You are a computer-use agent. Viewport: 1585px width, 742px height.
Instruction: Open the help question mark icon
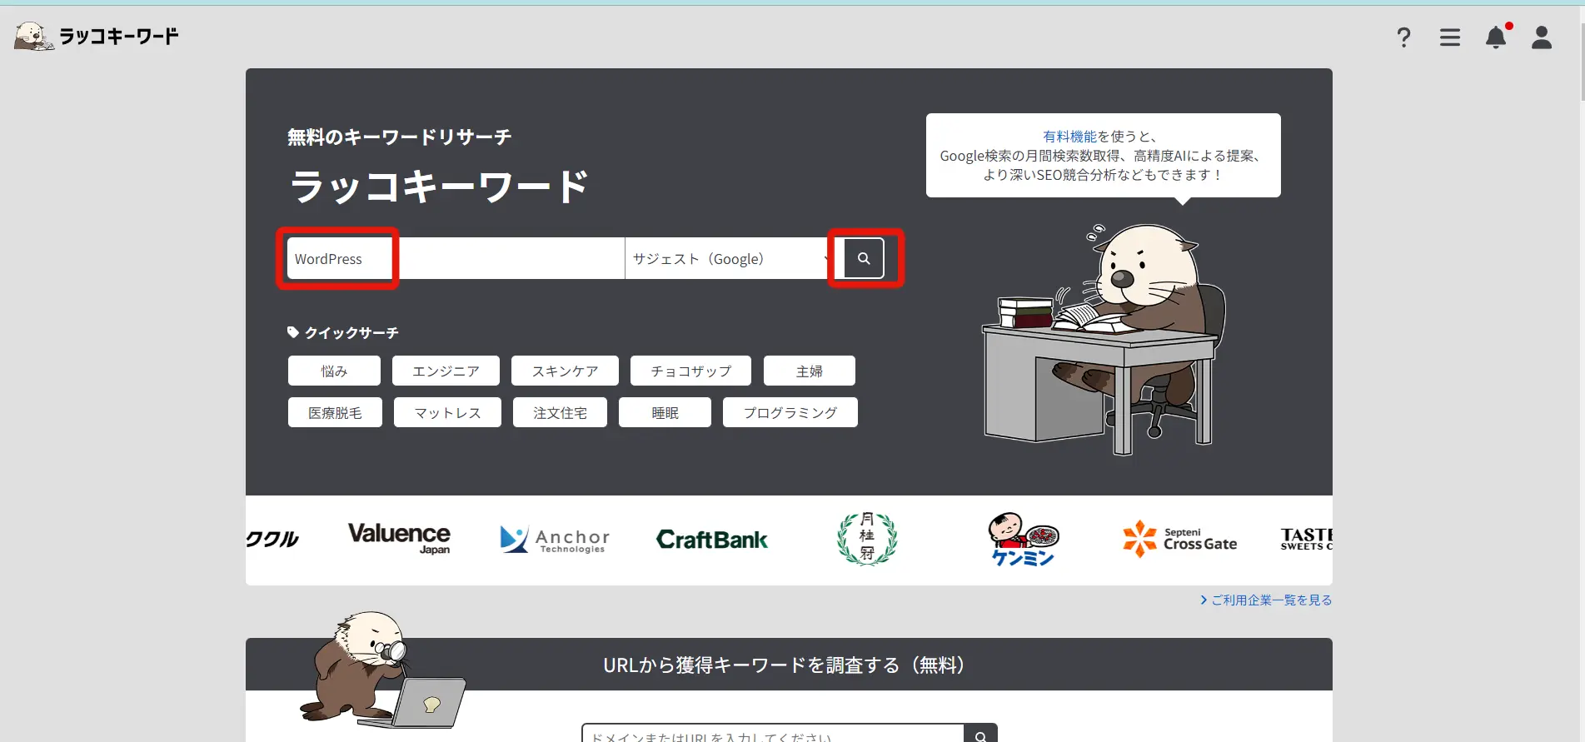click(1403, 37)
